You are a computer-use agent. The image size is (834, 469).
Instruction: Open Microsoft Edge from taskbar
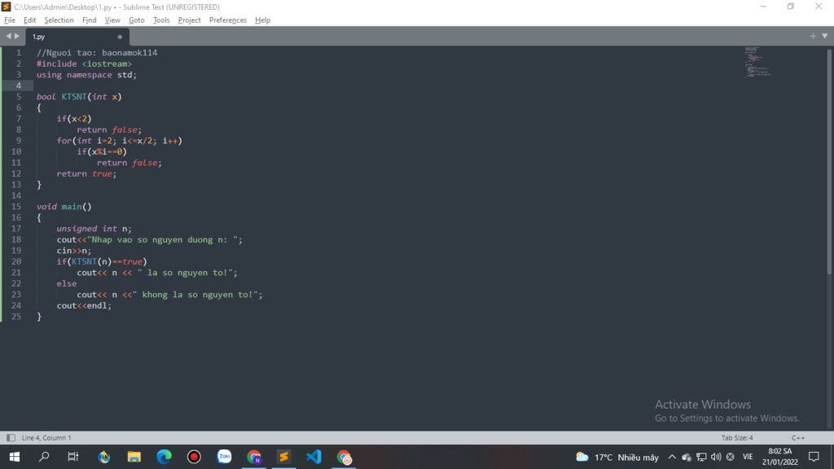[x=165, y=457]
